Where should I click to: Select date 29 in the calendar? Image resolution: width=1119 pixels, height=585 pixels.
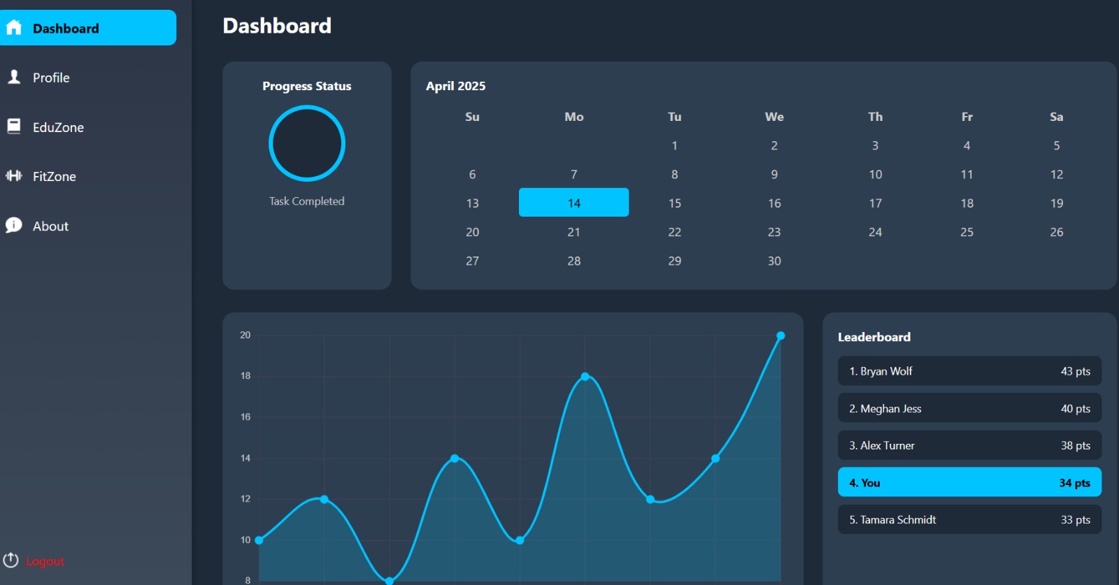click(674, 260)
